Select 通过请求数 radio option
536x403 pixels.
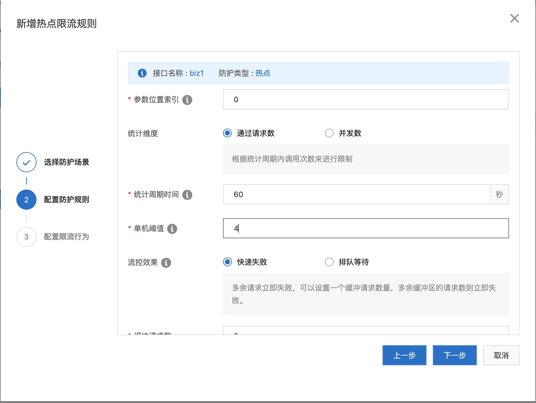pos(227,133)
